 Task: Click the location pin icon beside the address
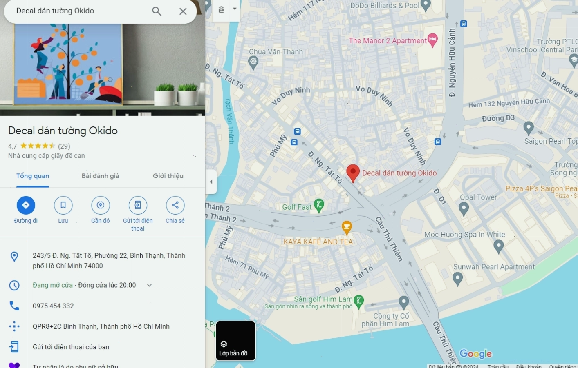click(14, 257)
